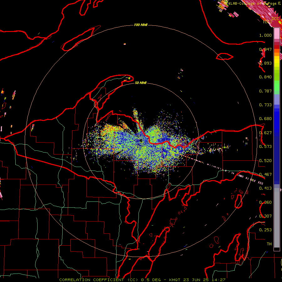Viewport: 282px width, 282px height.
Task: Select the 1.000 scale value
Action: (x=265, y=35)
